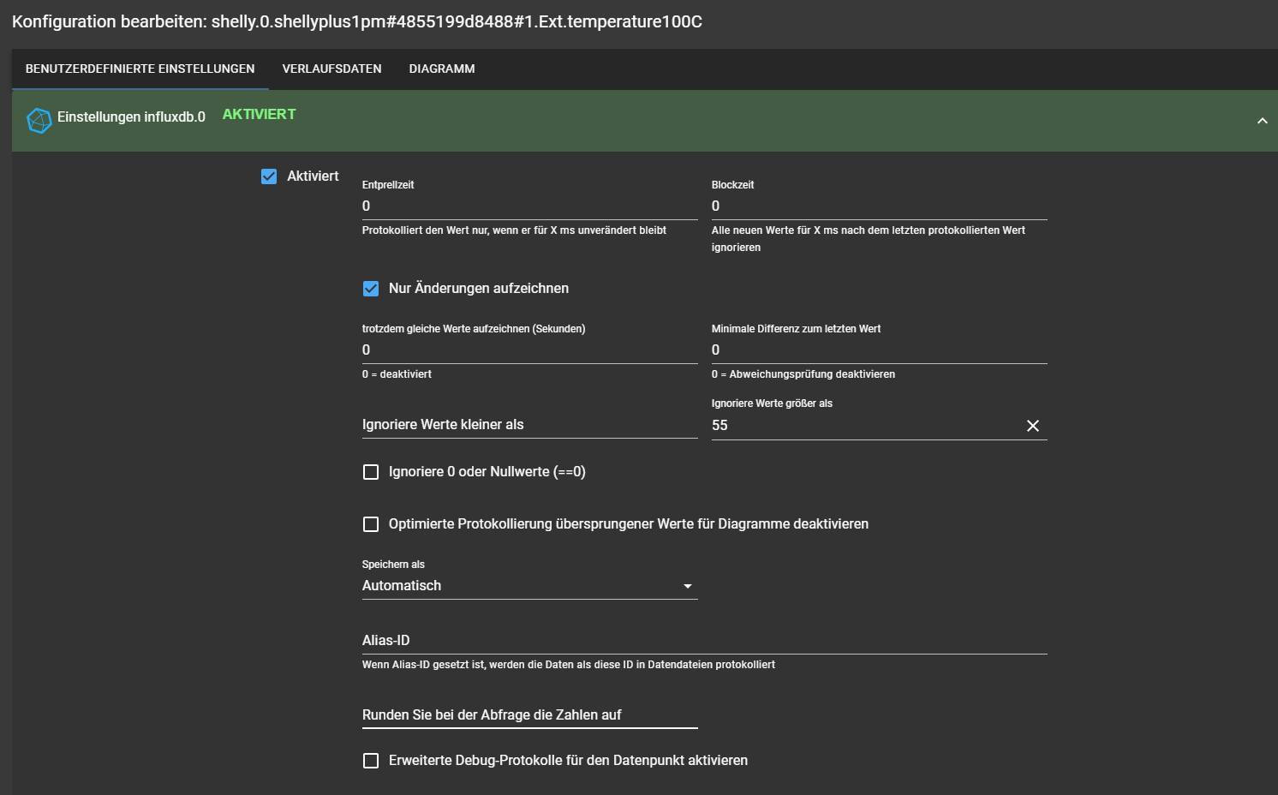This screenshot has height=795, width=1278.
Task: Collapse the Einstellungen influxdb.0 section
Action: [1262, 121]
